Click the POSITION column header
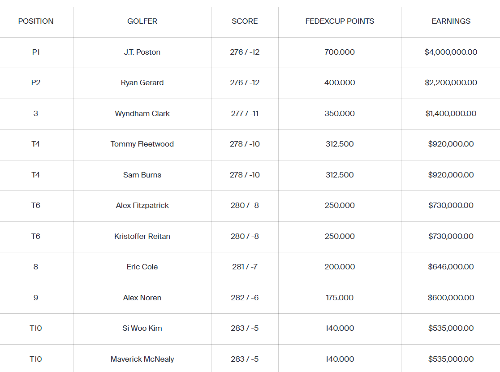 pyautogui.click(x=36, y=21)
